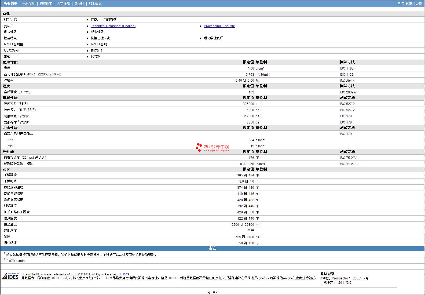Switch units to 公制 (metric)
Screen dimensions: 425x295
[x=419, y=3]
